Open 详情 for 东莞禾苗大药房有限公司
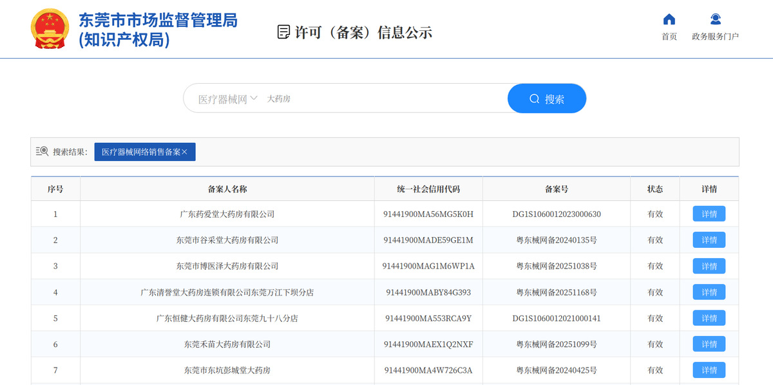 coord(709,344)
